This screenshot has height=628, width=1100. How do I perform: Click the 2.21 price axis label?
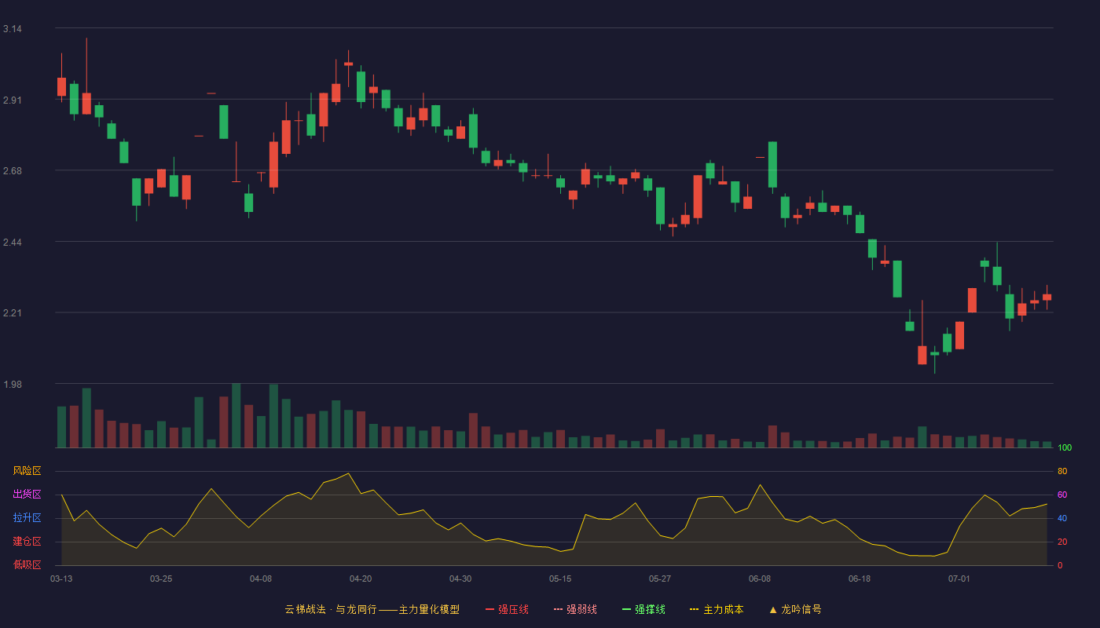(x=13, y=313)
